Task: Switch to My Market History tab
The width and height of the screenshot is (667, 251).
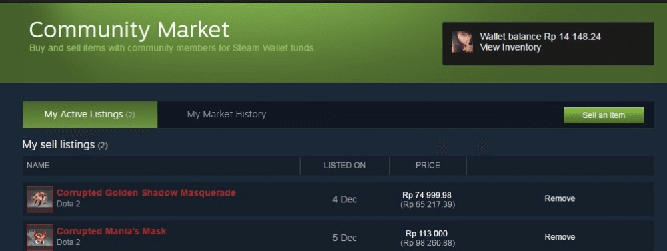Action: click(x=227, y=114)
